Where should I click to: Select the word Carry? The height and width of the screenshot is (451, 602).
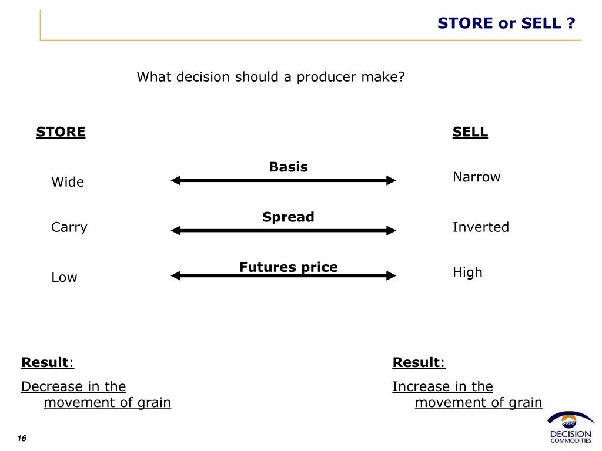click(x=69, y=227)
